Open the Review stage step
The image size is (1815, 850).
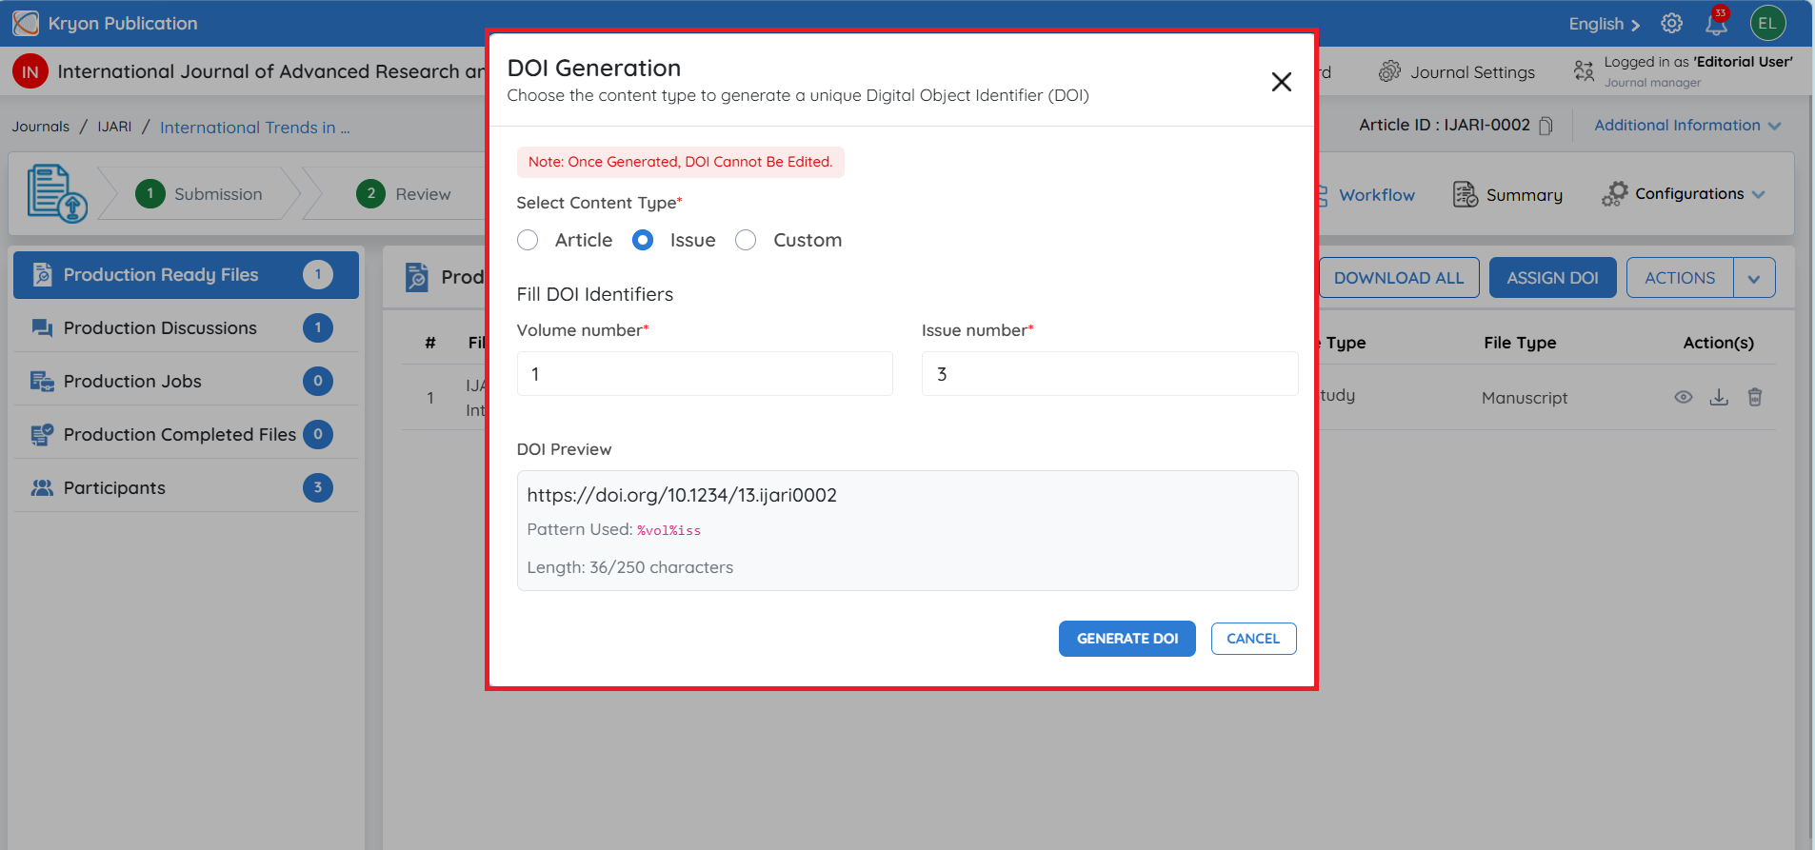point(404,193)
